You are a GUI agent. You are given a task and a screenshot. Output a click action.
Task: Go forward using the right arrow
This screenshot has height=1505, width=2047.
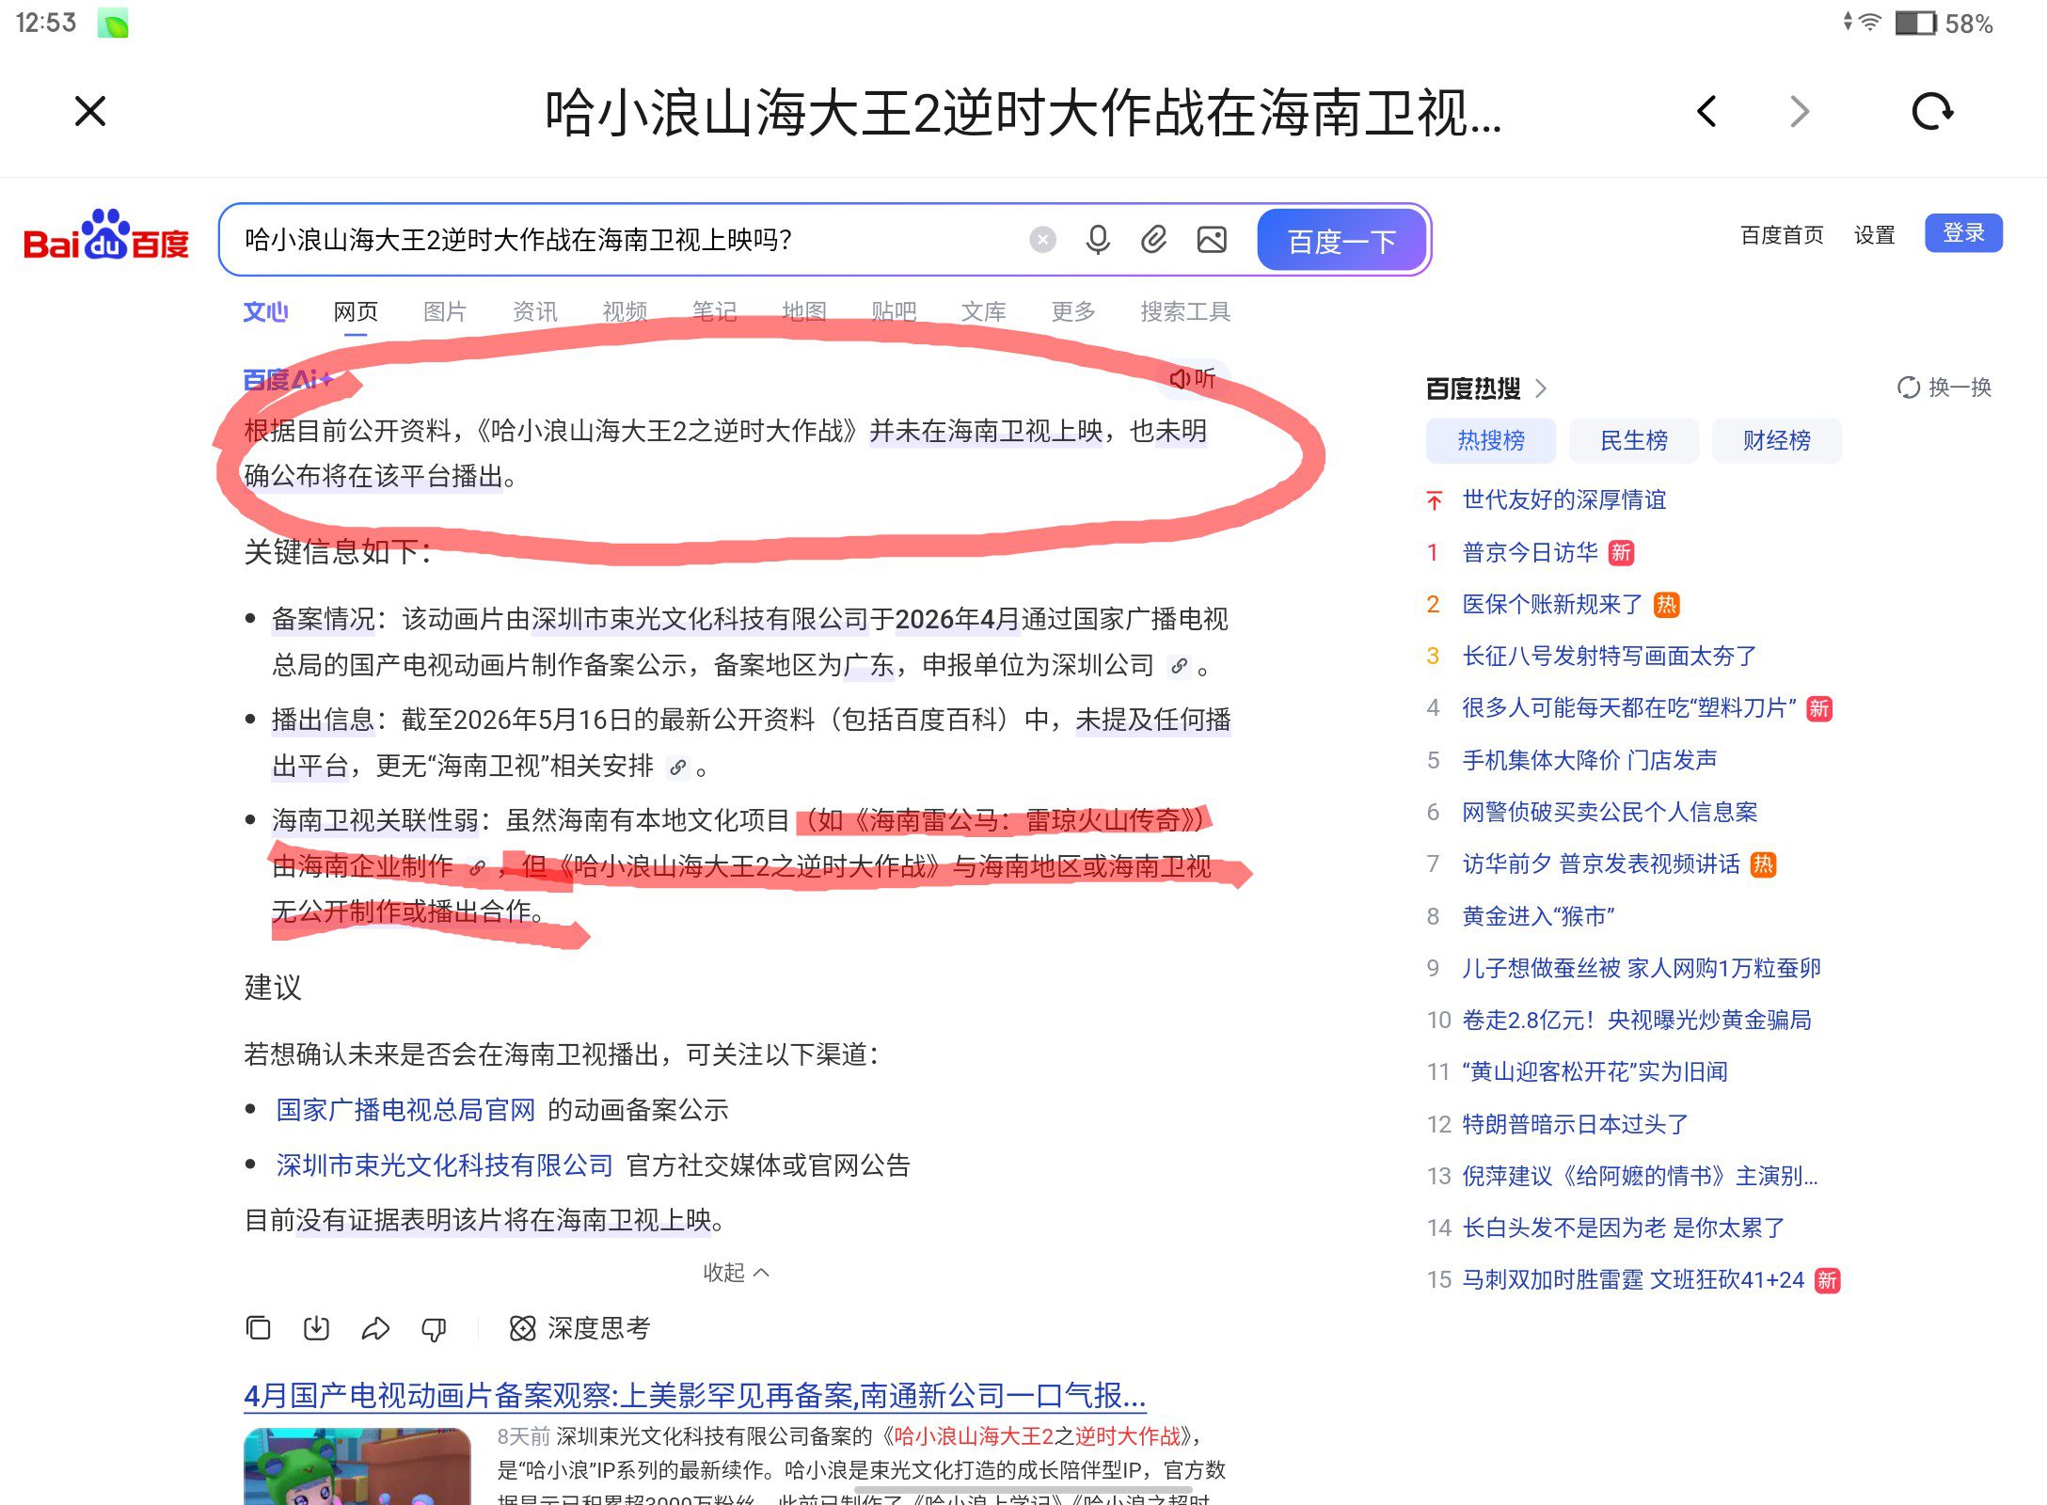click(1799, 111)
